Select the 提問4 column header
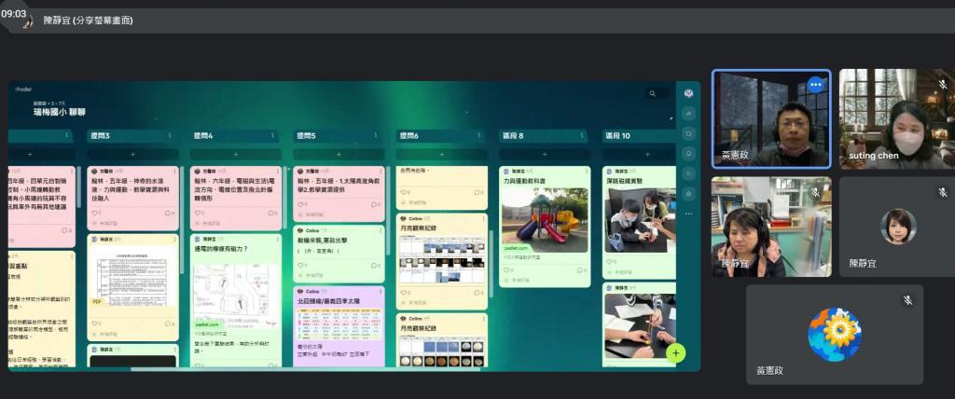The image size is (955, 399). coord(204,135)
